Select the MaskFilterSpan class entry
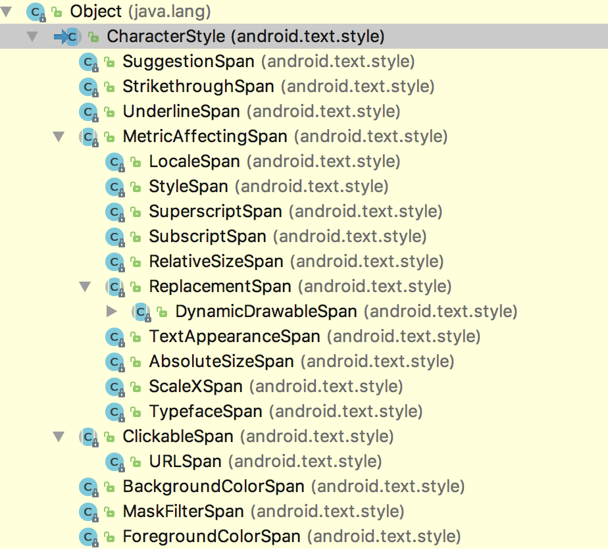 pyautogui.click(x=263, y=512)
